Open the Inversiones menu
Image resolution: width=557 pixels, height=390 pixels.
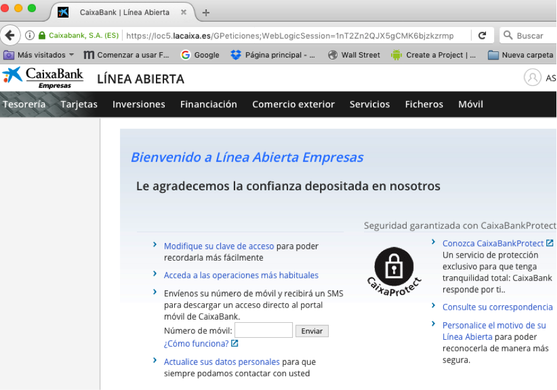[x=139, y=104]
